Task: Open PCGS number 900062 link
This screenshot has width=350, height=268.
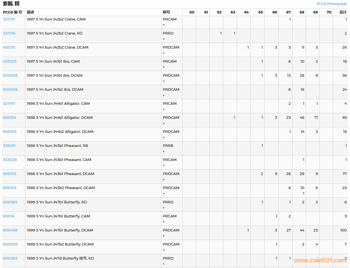Action: [x=10, y=258]
